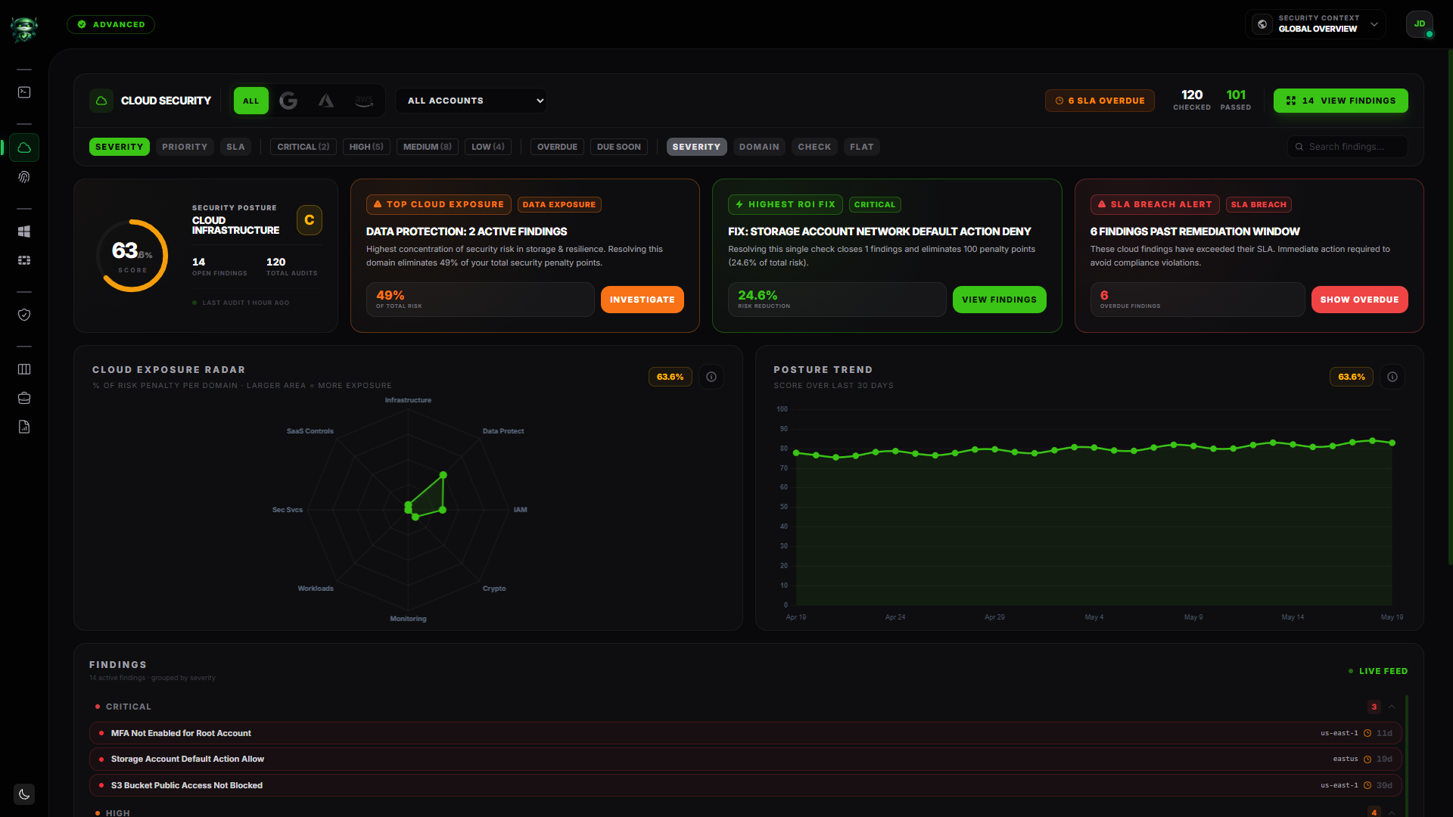Viewport: 1453px width, 817px height.
Task: Select the cloud security sidebar icon
Action: coord(24,148)
